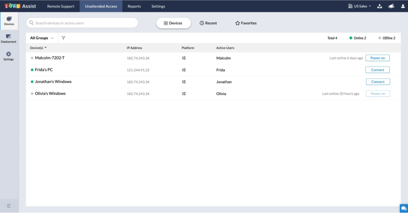The image size is (408, 213).
Task: Filter by Online 2 status
Action: [357, 38]
